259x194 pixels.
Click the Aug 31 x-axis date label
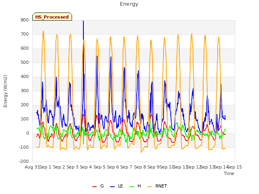(32, 167)
